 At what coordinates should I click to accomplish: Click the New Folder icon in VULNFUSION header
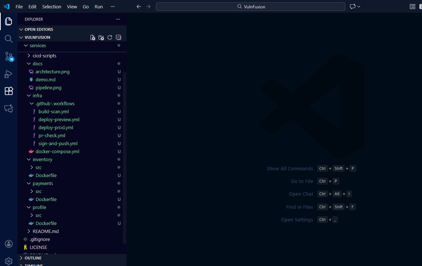click(101, 37)
